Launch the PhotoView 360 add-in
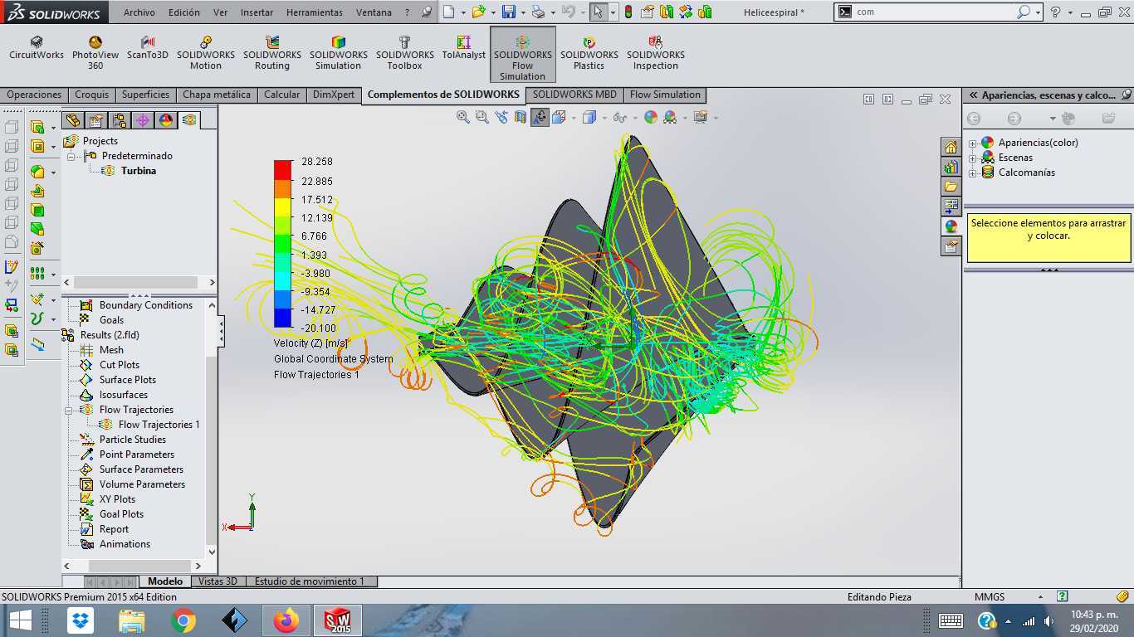The width and height of the screenshot is (1134, 637). coord(95,53)
